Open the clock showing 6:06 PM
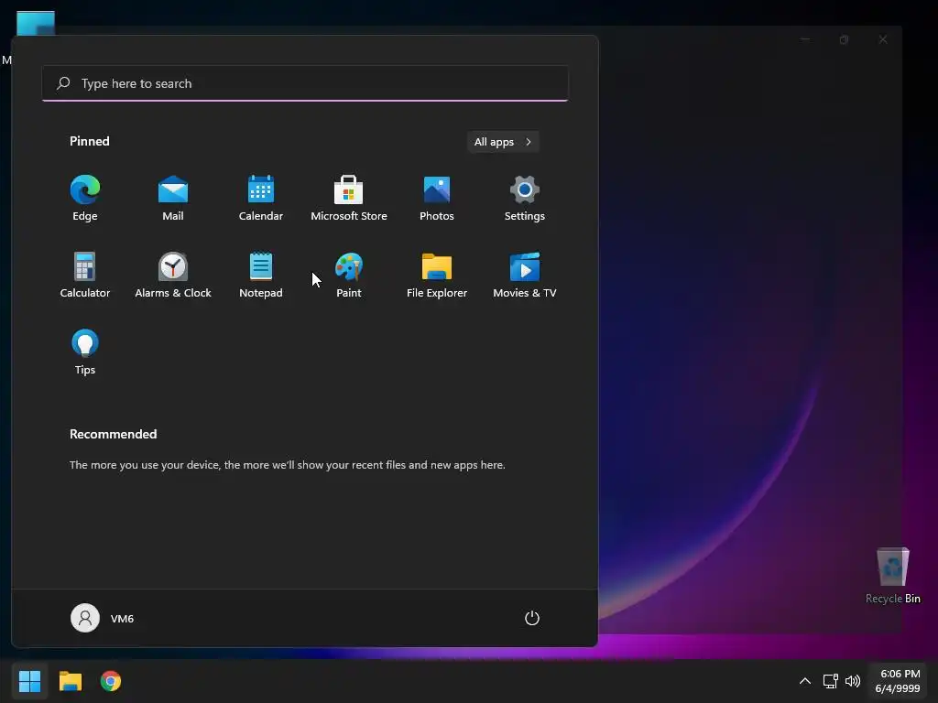The width and height of the screenshot is (938, 703). tap(900, 681)
